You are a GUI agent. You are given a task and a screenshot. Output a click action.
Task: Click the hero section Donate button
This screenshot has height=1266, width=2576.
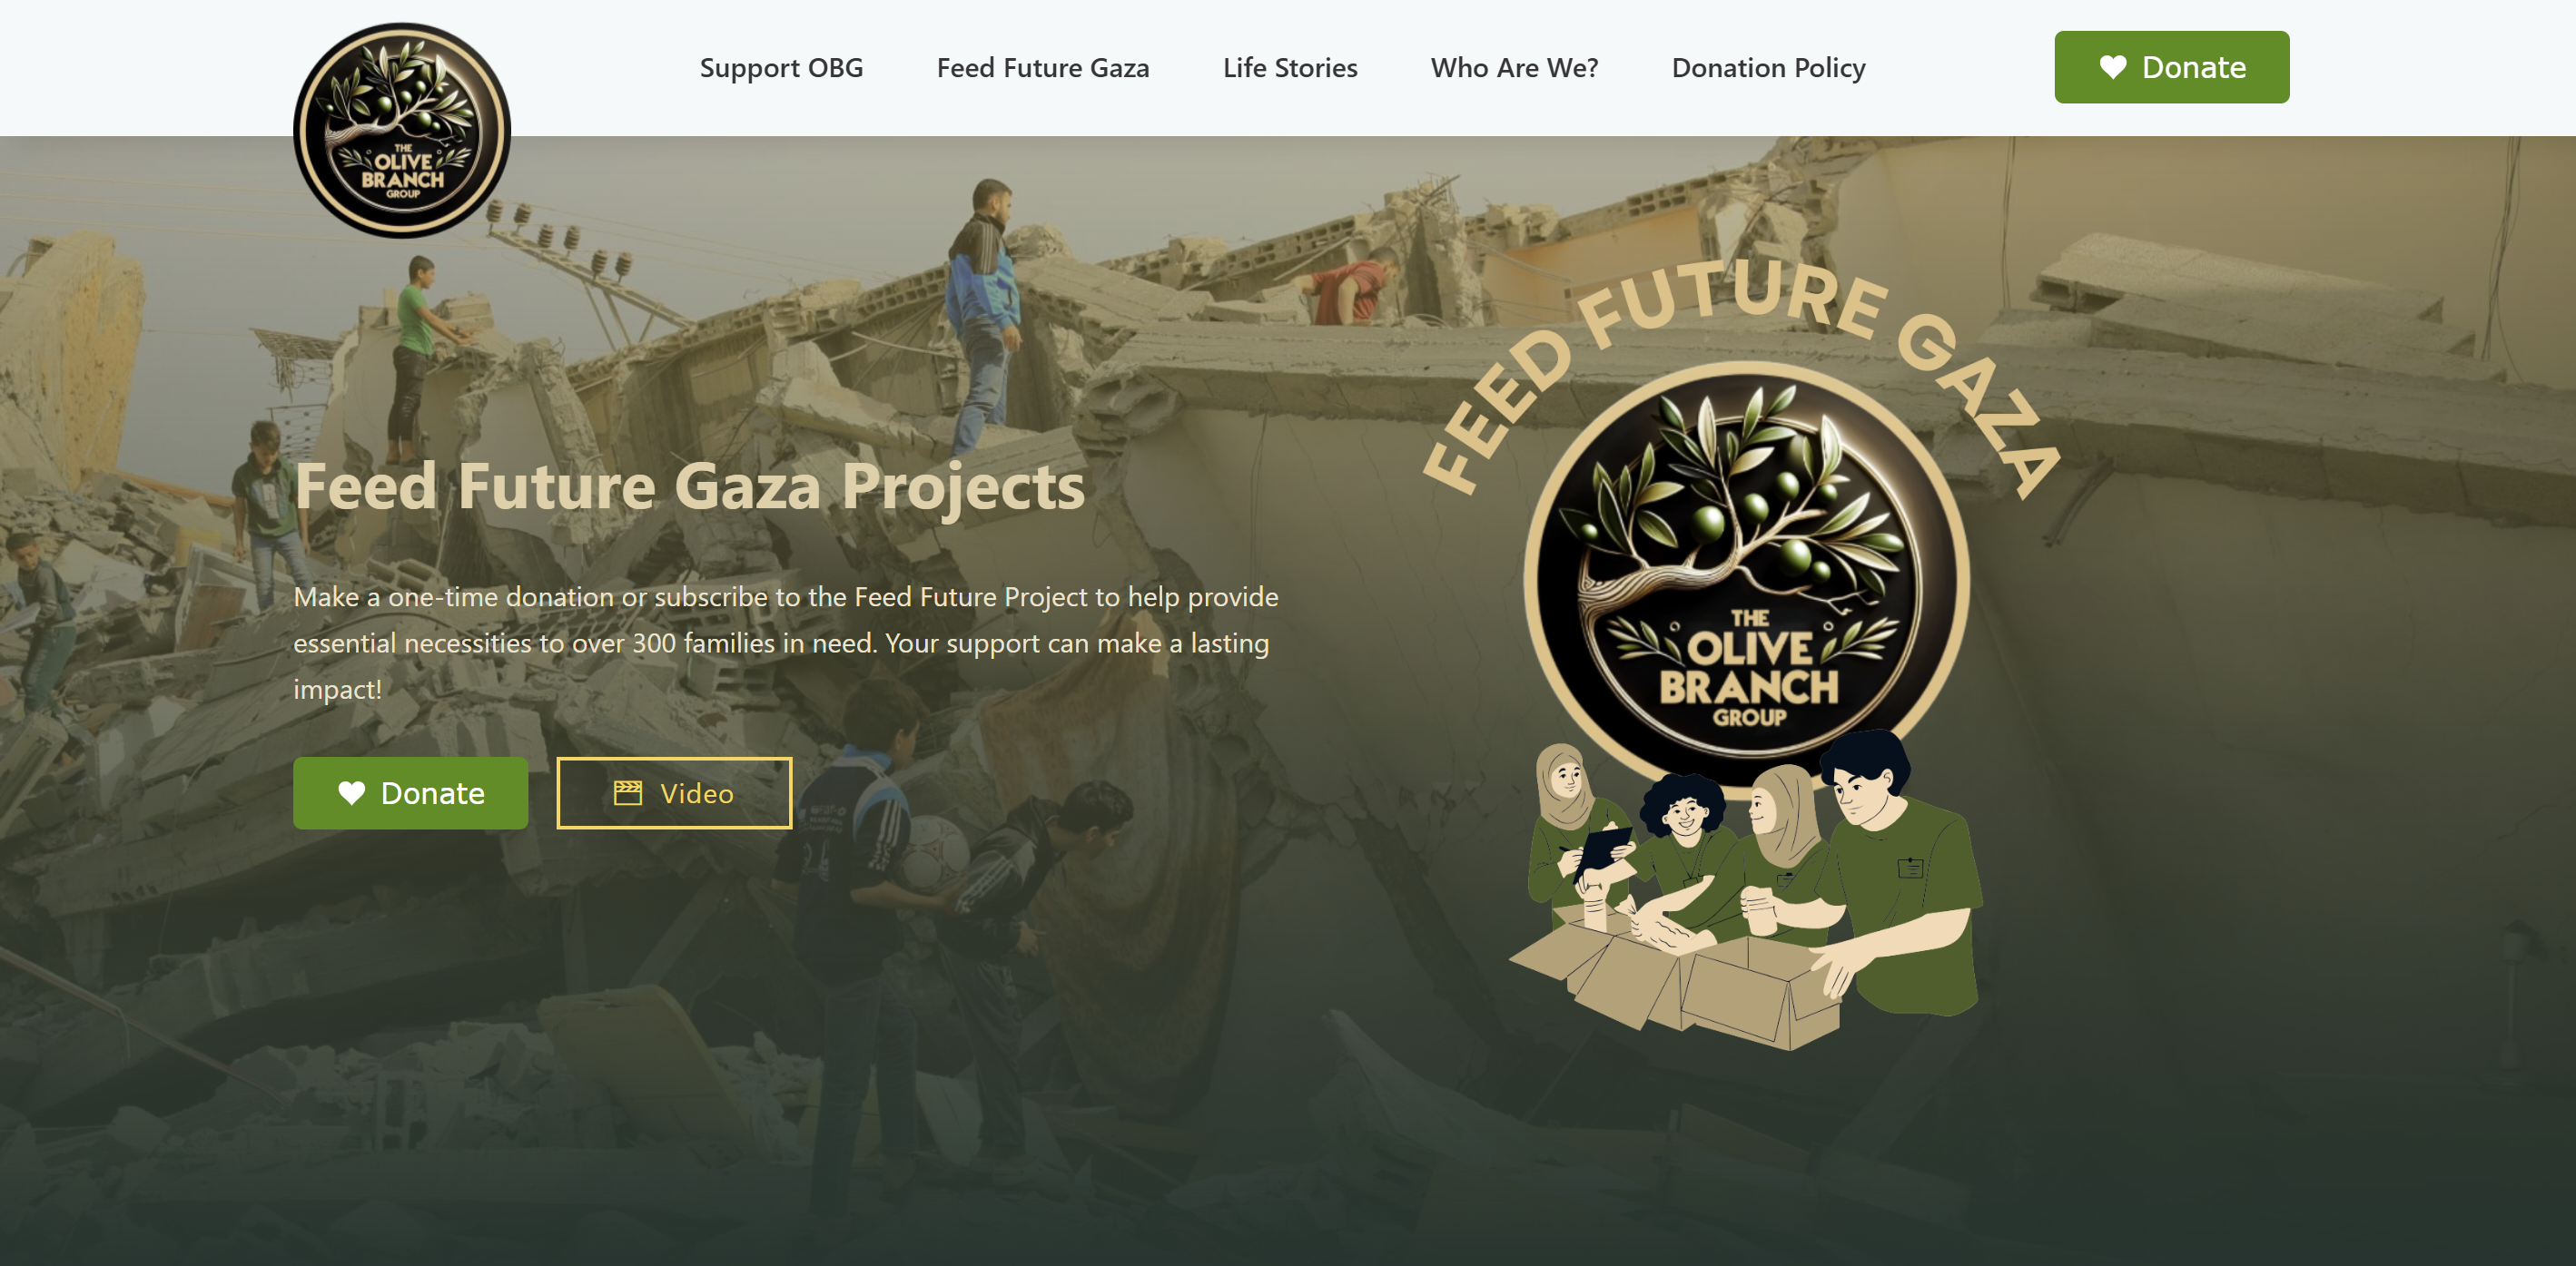[x=410, y=792]
